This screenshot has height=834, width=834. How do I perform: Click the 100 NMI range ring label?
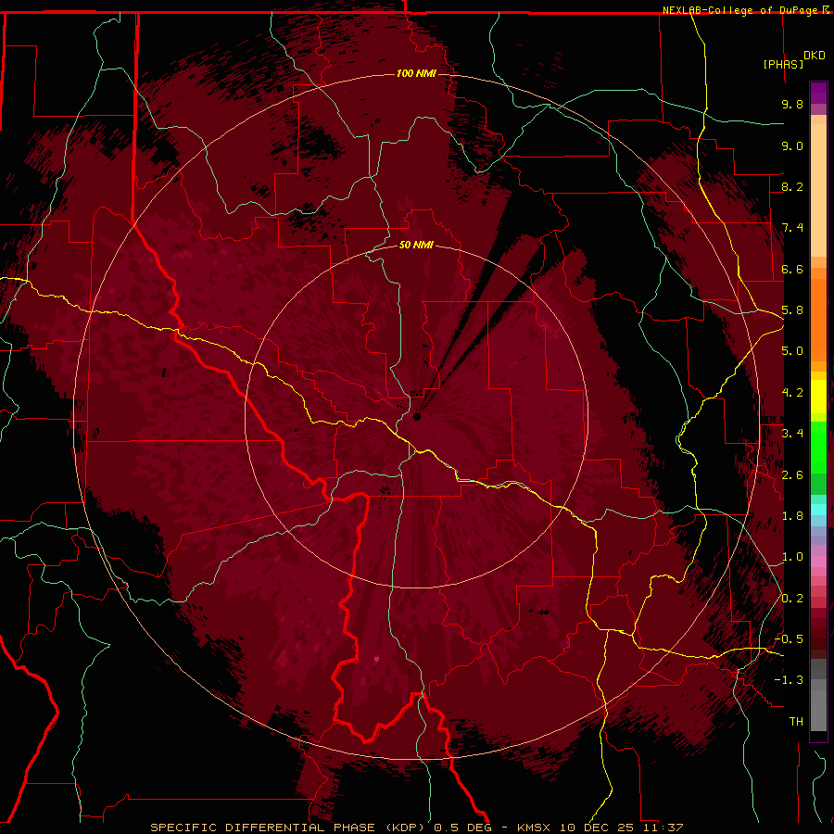tap(416, 73)
